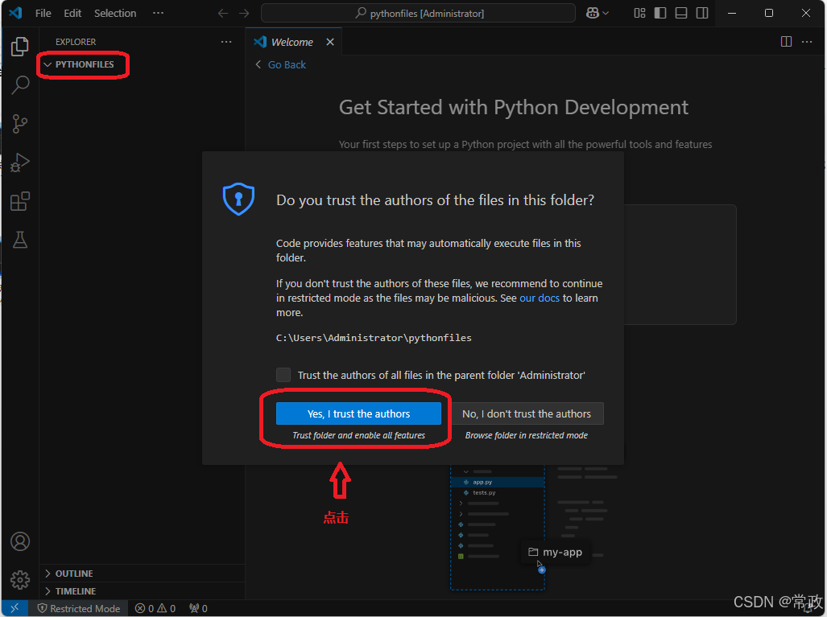The width and height of the screenshot is (827, 617).
Task: Open the overflow menu ellipsis in menu bar
Action: point(158,13)
